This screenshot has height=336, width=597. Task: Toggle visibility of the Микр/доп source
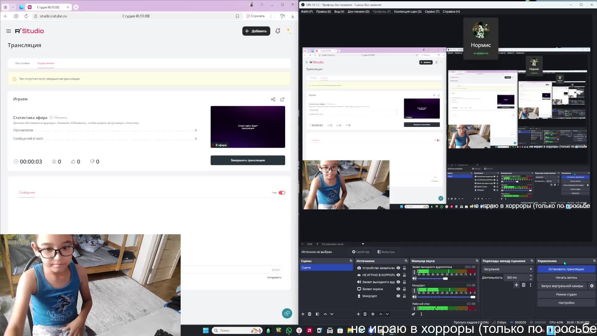(398, 296)
